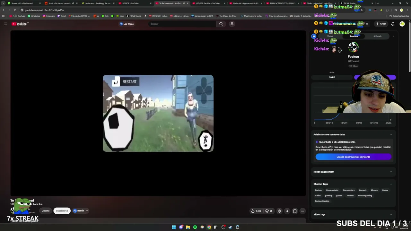Click the Crear button

click(x=381, y=24)
